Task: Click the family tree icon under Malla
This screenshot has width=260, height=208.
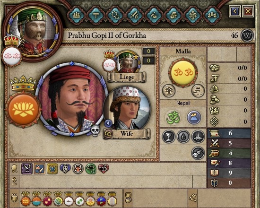Action: pos(169,91)
